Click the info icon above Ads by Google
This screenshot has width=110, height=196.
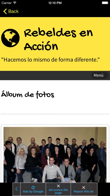pyautogui.click(x=33, y=187)
